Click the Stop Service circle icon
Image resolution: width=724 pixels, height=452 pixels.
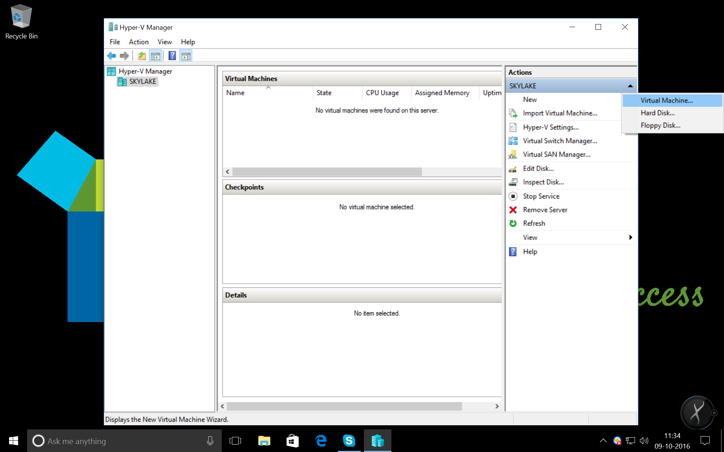pyautogui.click(x=513, y=196)
